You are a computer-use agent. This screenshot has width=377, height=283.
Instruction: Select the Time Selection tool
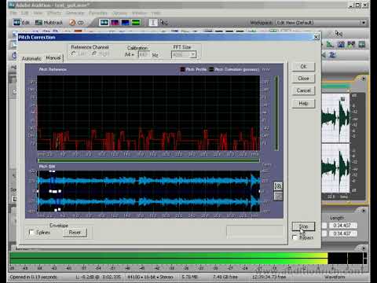(x=153, y=23)
